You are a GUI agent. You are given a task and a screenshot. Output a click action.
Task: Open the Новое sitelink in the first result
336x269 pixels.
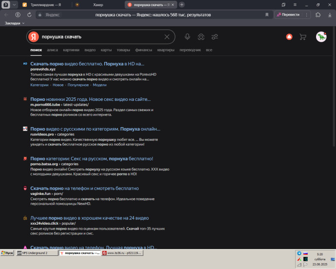point(58,85)
